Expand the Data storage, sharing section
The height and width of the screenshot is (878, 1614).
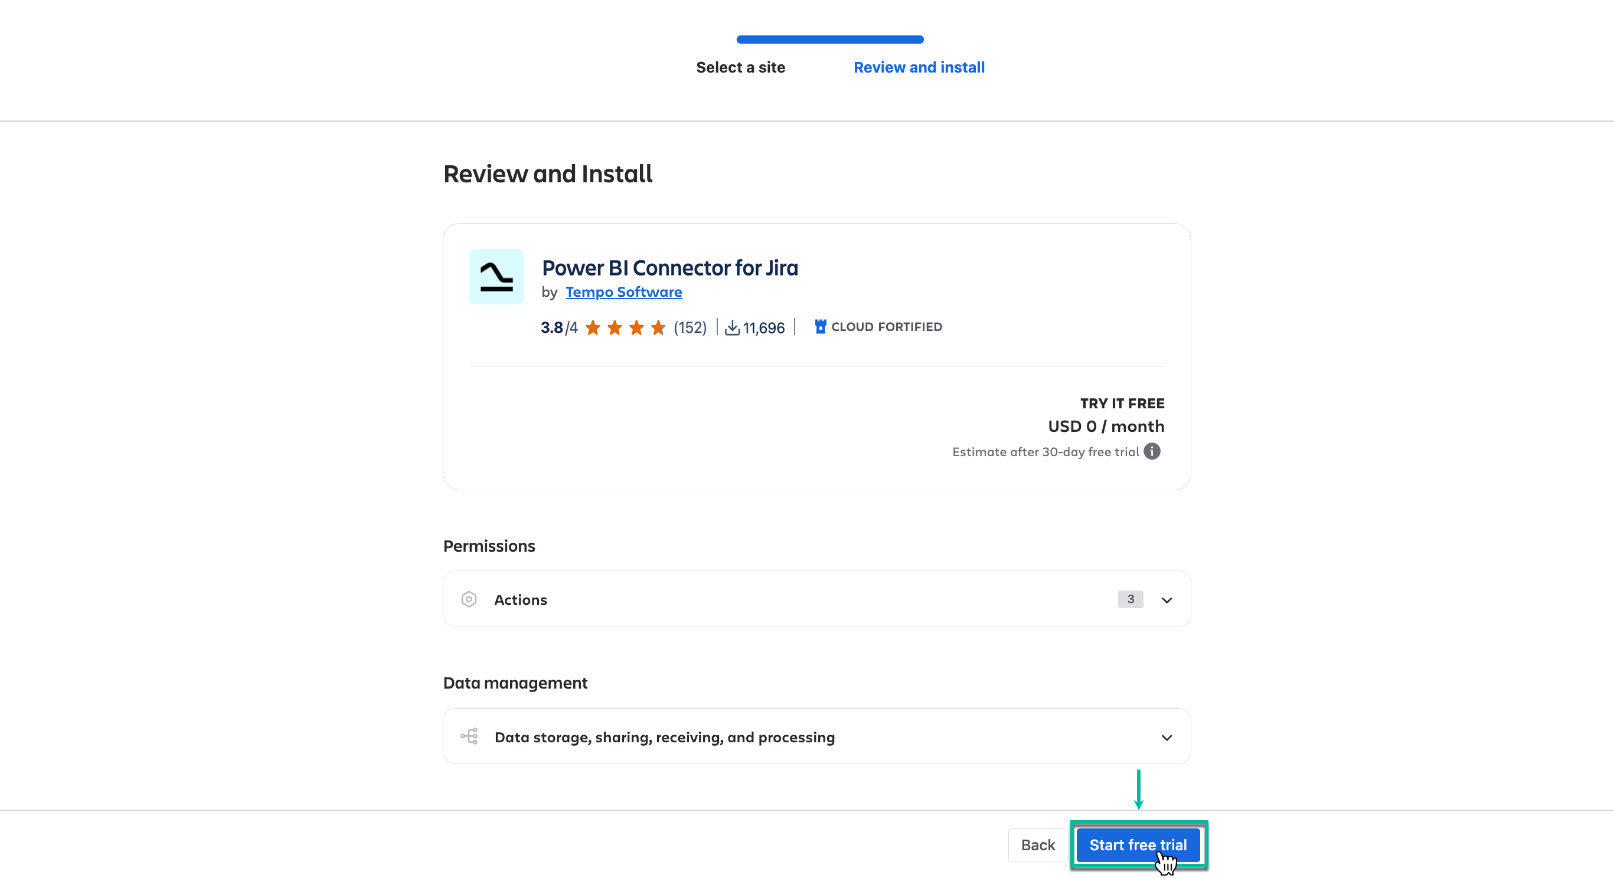[x=1167, y=737]
